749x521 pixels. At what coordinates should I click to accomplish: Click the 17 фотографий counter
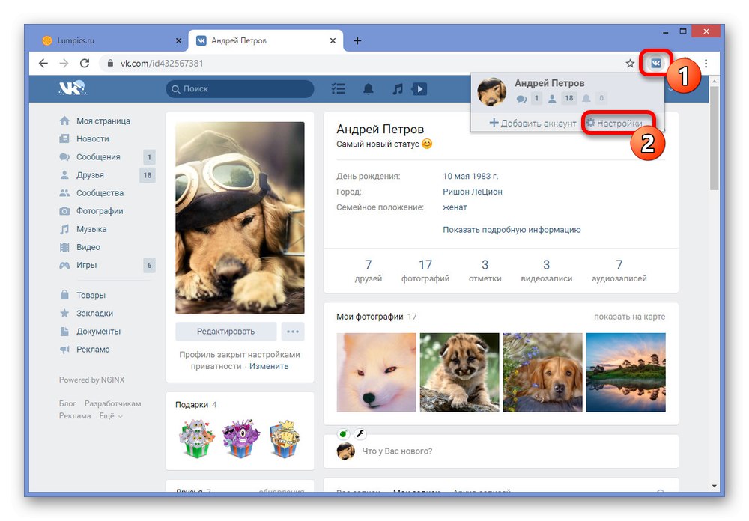pyautogui.click(x=425, y=271)
